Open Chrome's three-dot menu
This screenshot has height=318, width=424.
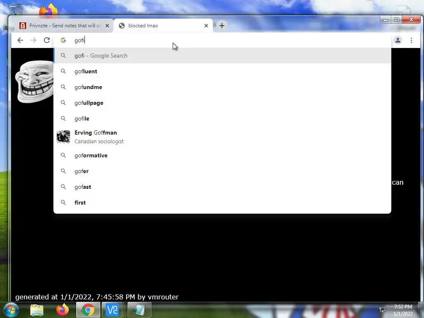(411, 40)
